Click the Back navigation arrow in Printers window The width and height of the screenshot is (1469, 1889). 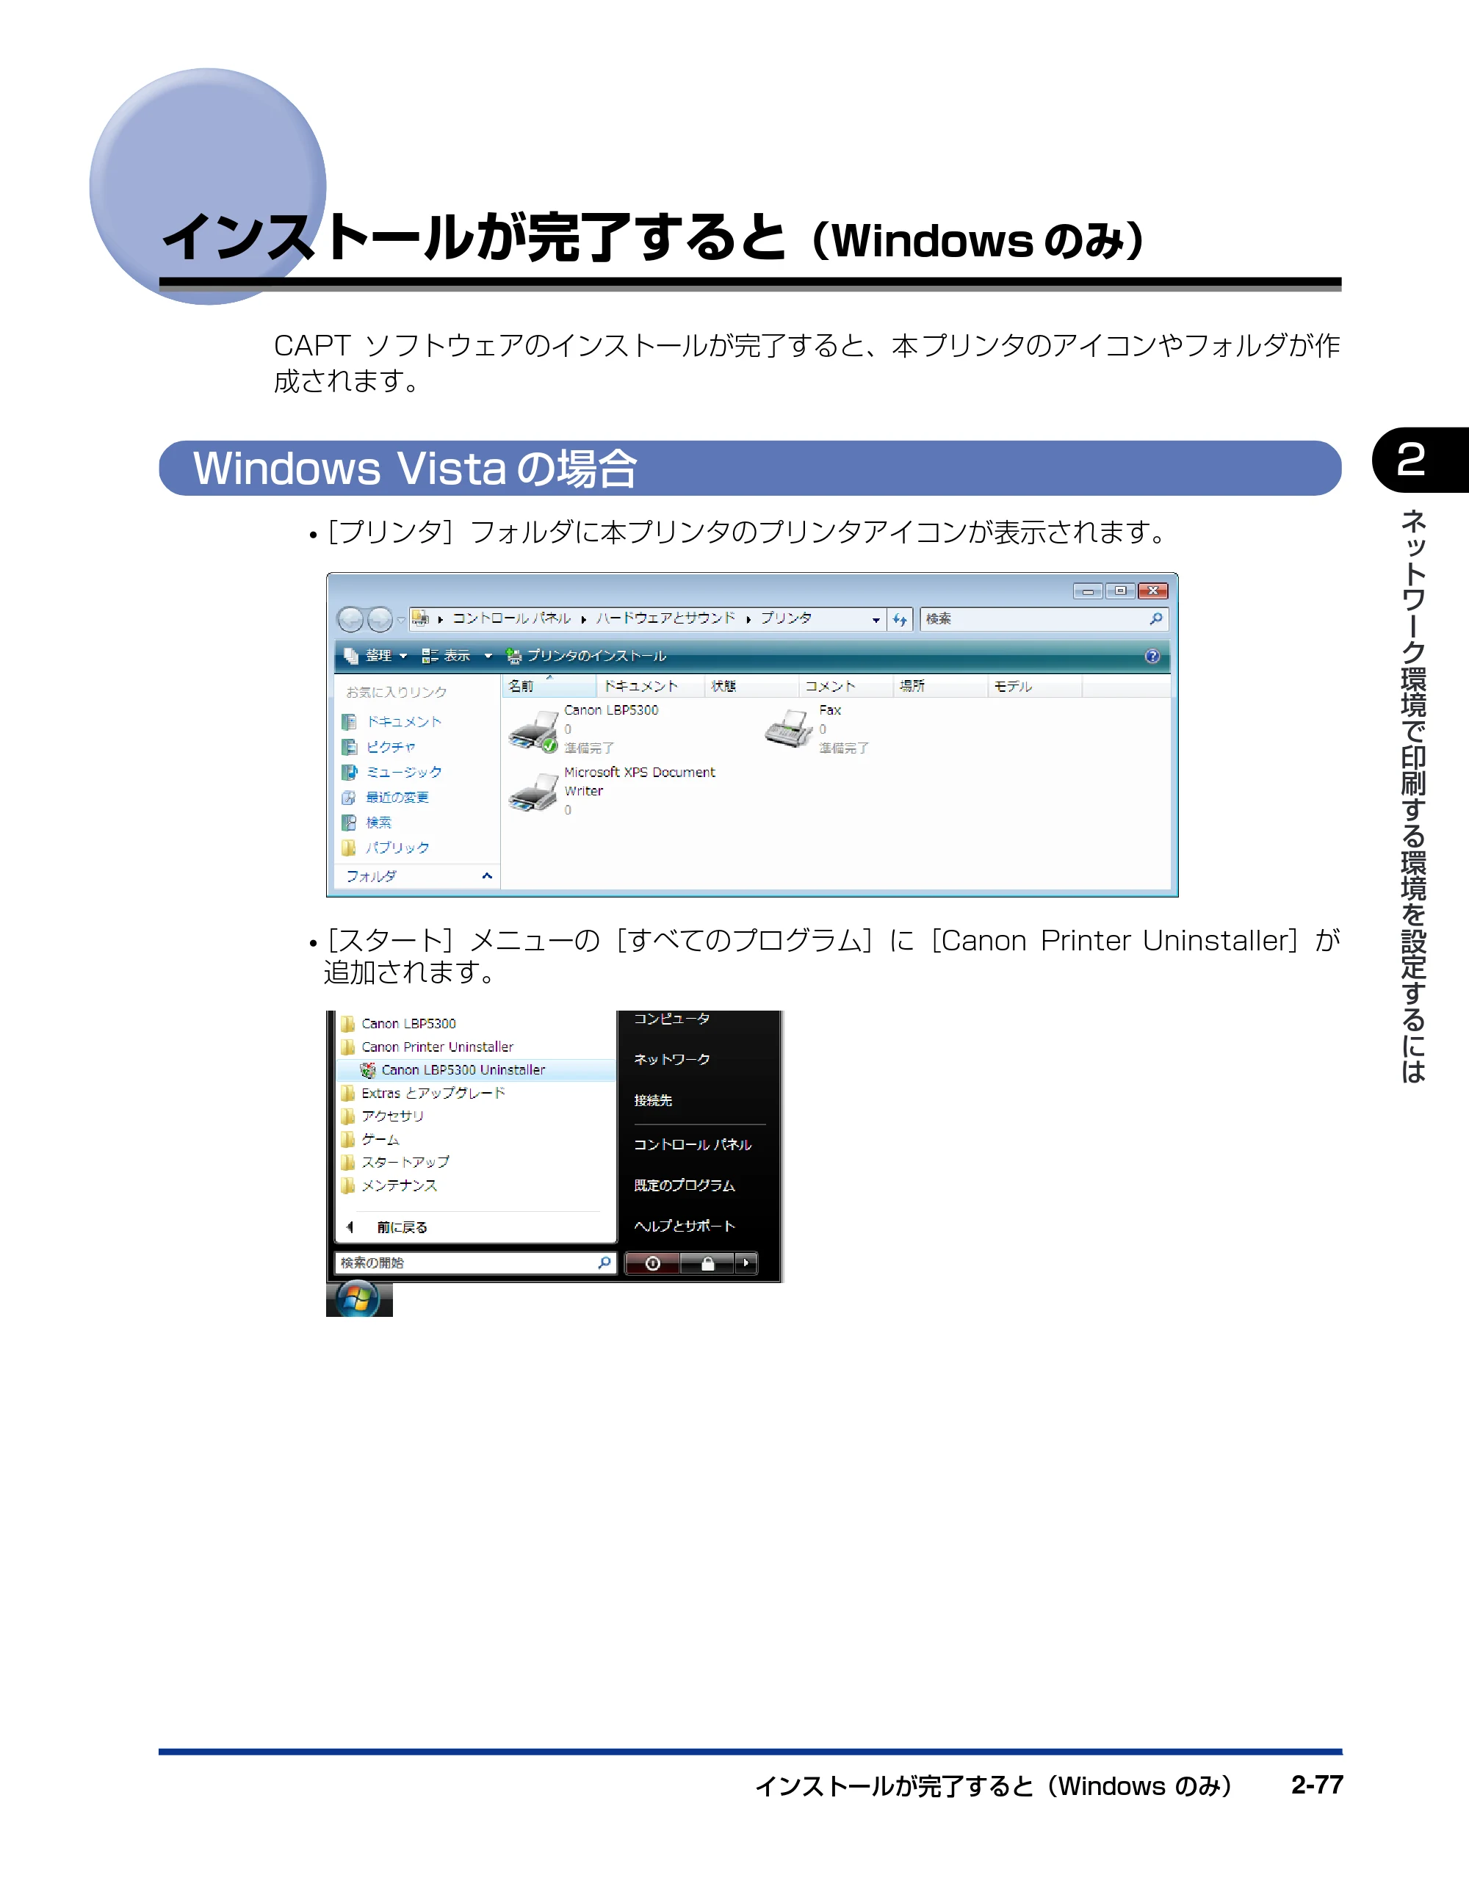(x=350, y=619)
